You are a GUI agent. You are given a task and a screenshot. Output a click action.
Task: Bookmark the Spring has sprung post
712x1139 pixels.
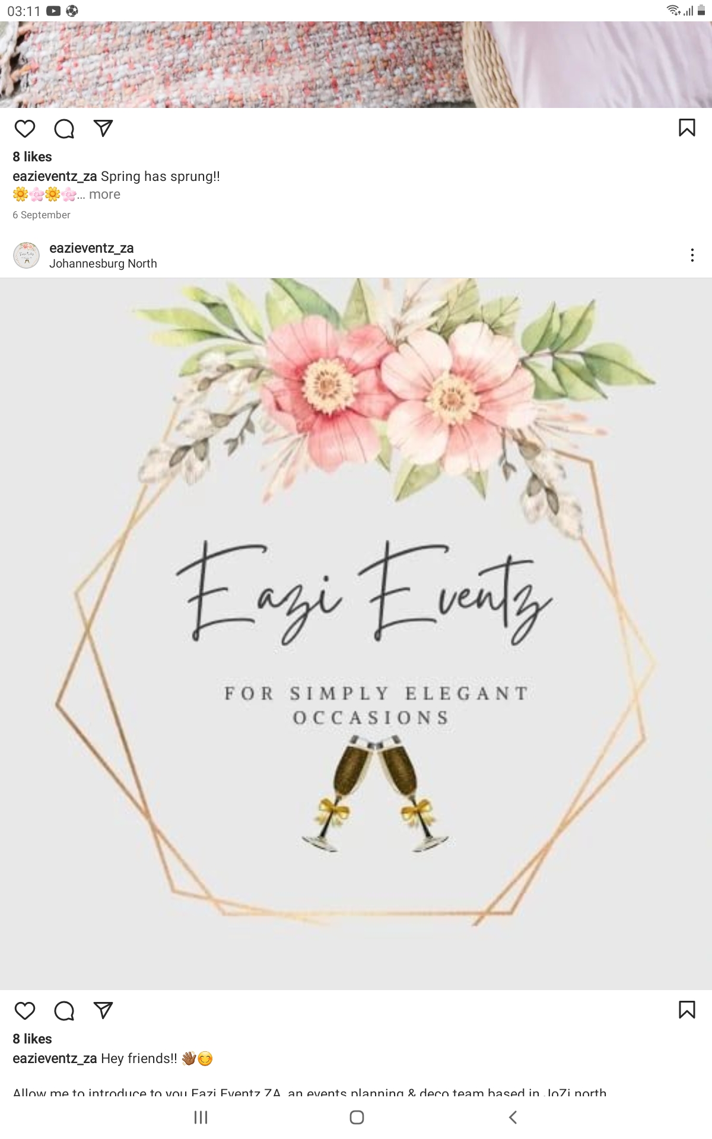[686, 128]
